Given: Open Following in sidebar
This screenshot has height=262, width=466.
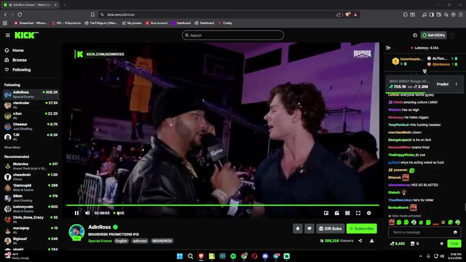Looking at the screenshot, I should pos(18,70).
